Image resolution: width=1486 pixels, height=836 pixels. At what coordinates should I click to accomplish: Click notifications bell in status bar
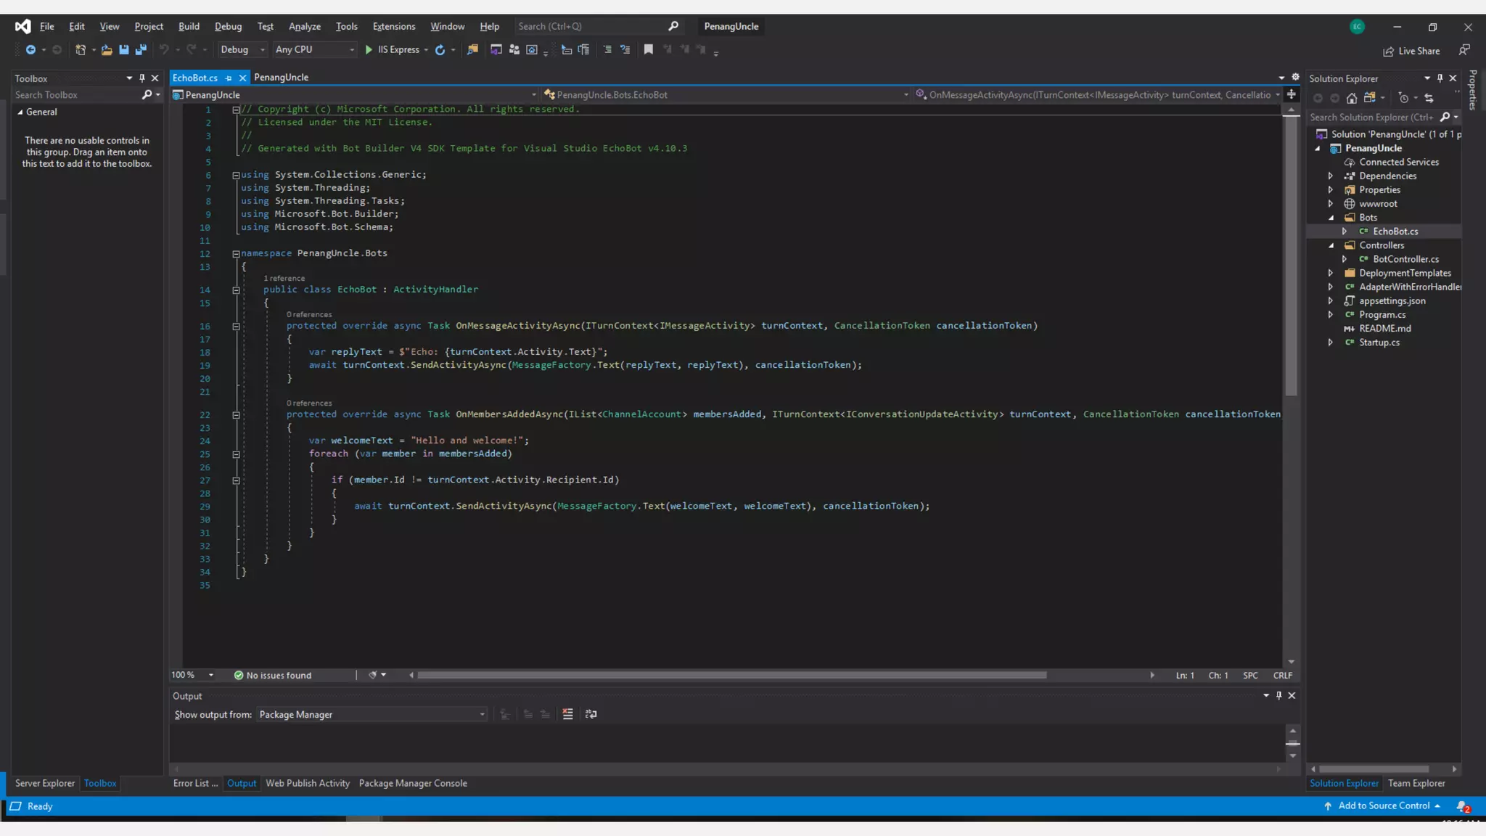tap(1462, 806)
